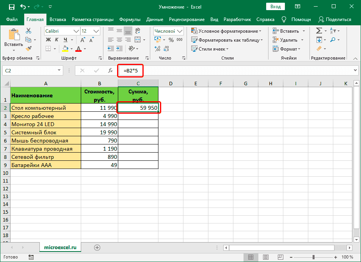Click the increase decimal icon
Screen dimensions: 361x262
point(158,49)
